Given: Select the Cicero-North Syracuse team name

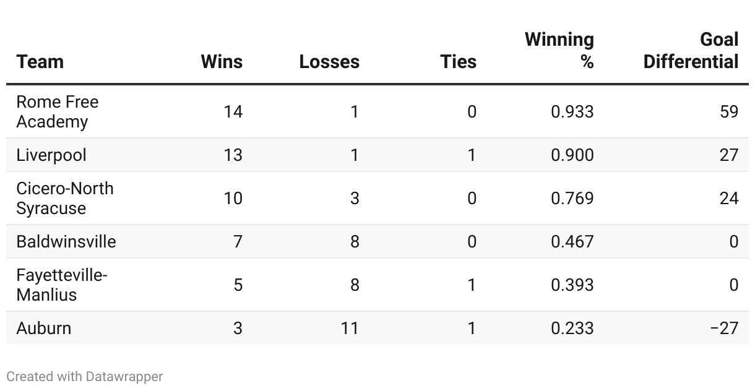Looking at the screenshot, I should tap(65, 198).
